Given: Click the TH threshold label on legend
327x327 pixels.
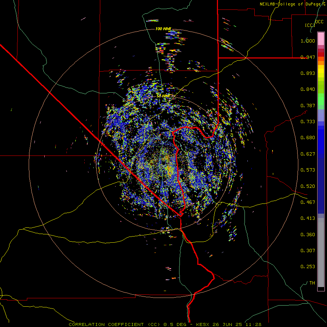Looking at the screenshot, I should 312,283.
